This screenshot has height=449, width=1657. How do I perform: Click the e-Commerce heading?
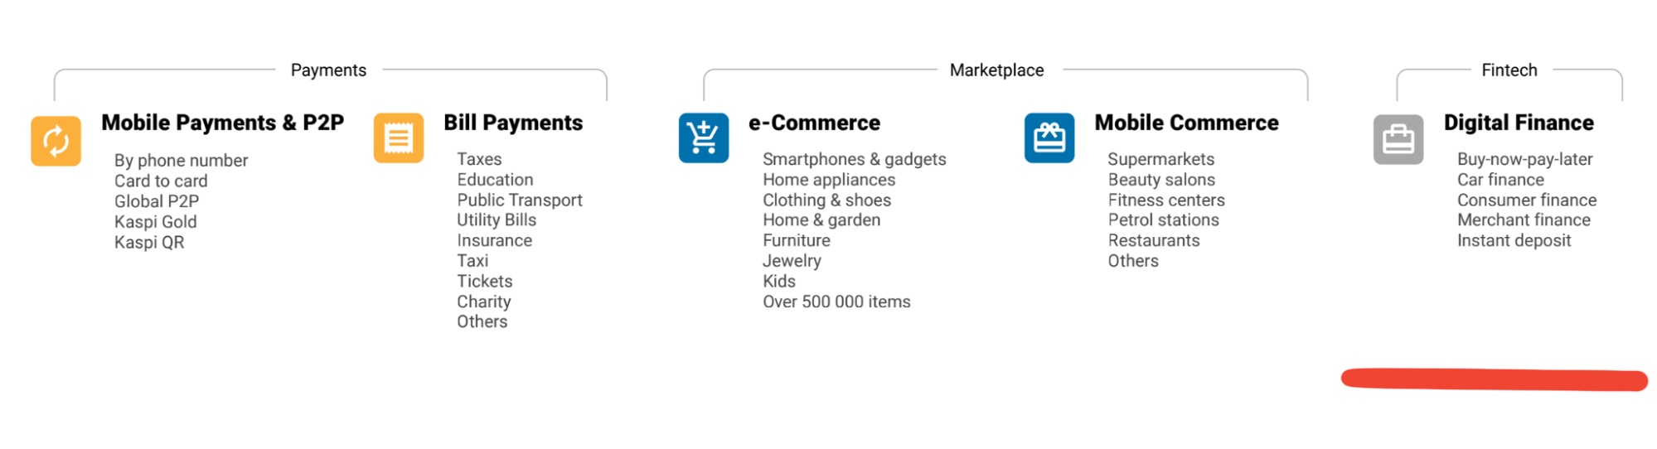click(x=814, y=123)
